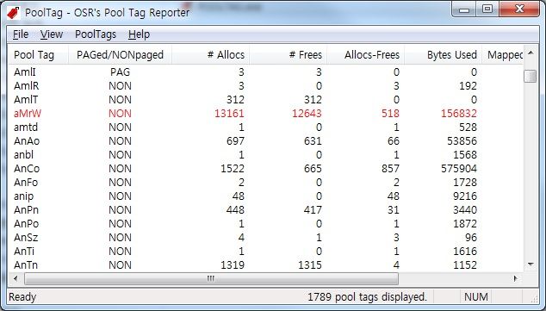Click the 12643 frees value
Image resolution: width=546 pixels, height=311 pixels.
307,113
